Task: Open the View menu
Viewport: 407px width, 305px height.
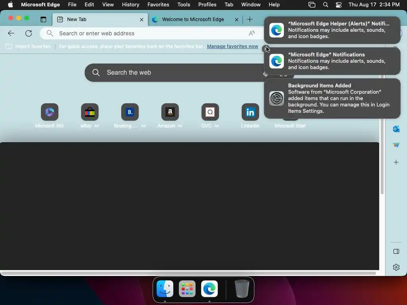Action: (x=108, y=5)
